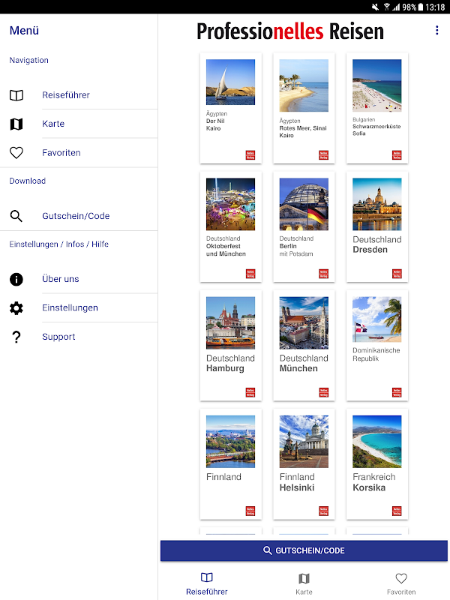Switch to bottom Reiseführer tab label
Viewport: 450px width, 600px height.
pos(207,592)
